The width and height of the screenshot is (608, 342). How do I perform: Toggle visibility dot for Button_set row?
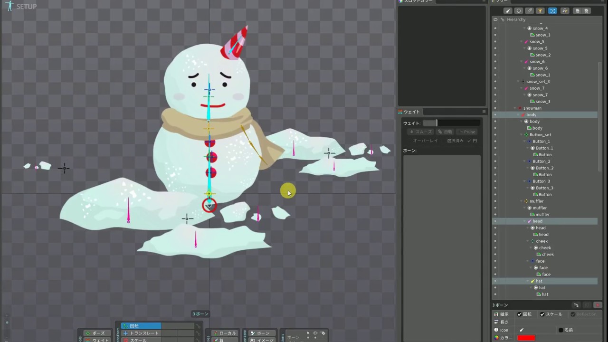495,134
